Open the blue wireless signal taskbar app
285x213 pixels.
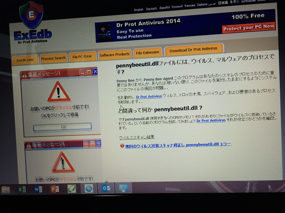pos(89,189)
